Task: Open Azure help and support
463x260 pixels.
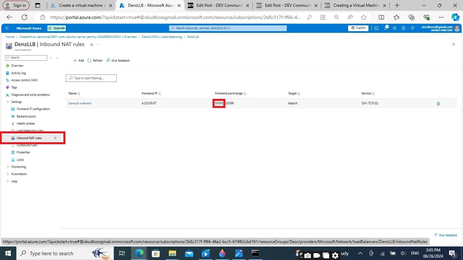Action: click(403, 28)
